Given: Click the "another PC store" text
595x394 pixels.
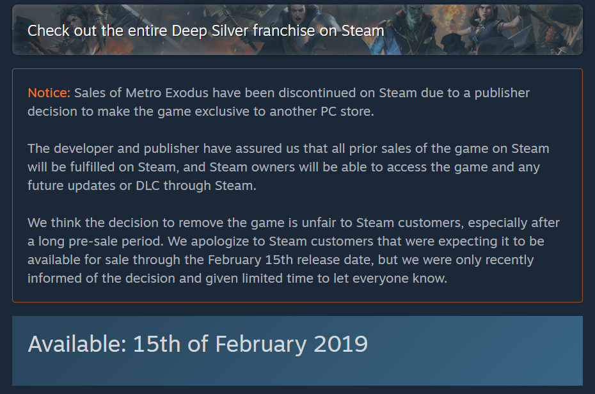Looking at the screenshot, I should (321, 111).
